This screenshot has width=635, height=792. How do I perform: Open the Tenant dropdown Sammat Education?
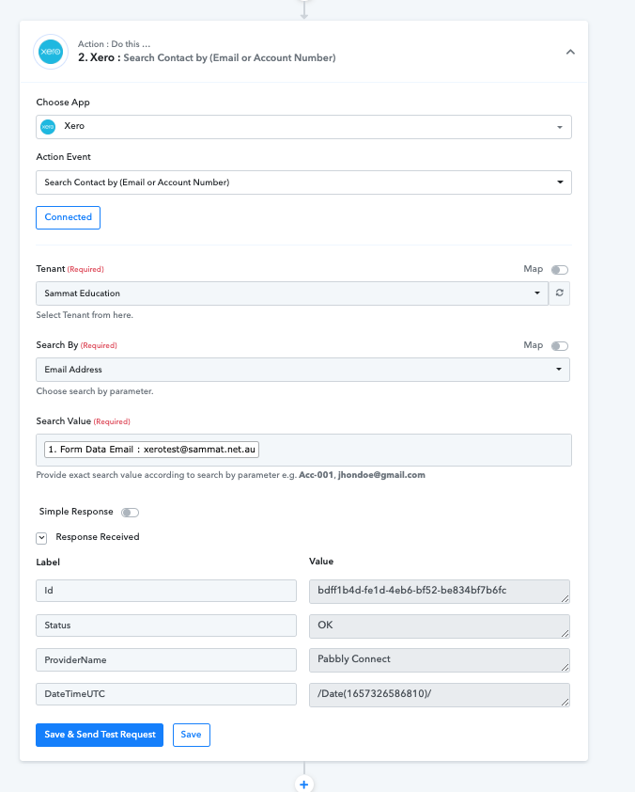[292, 293]
